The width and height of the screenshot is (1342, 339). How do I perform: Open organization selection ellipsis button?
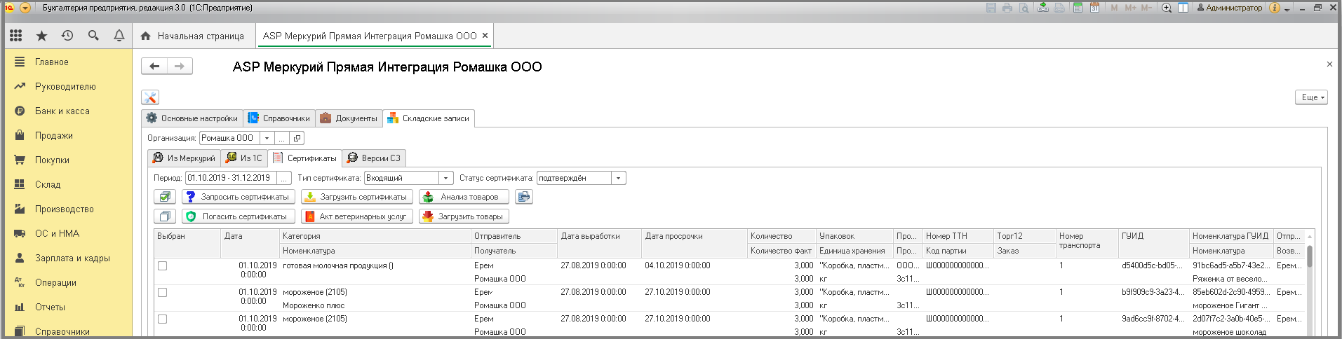click(x=281, y=138)
